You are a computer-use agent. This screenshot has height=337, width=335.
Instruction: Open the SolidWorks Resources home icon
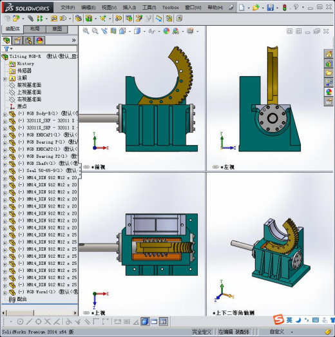(329, 54)
